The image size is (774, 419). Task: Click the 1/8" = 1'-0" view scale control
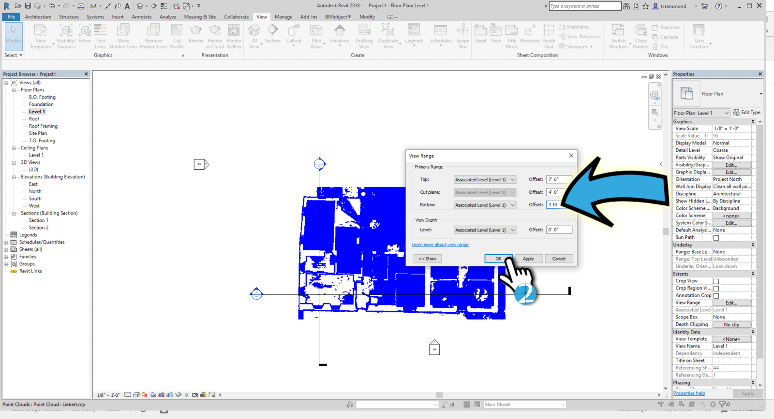[x=108, y=395]
